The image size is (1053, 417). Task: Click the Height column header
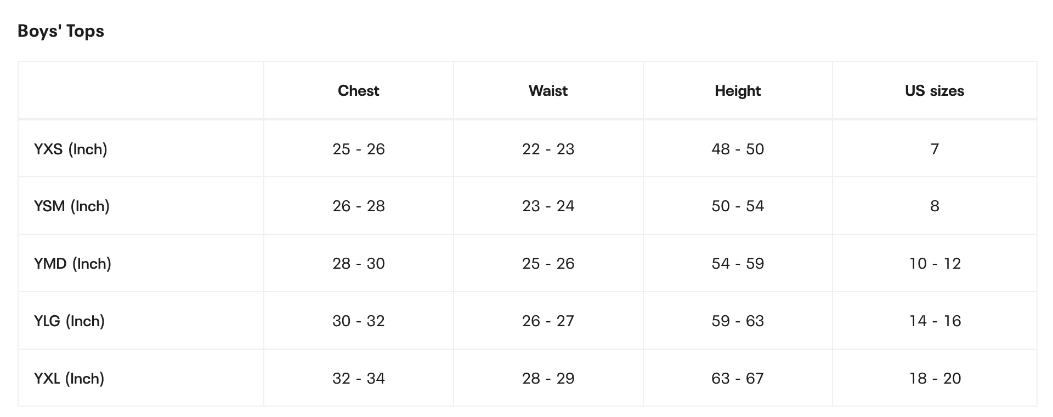tap(738, 91)
